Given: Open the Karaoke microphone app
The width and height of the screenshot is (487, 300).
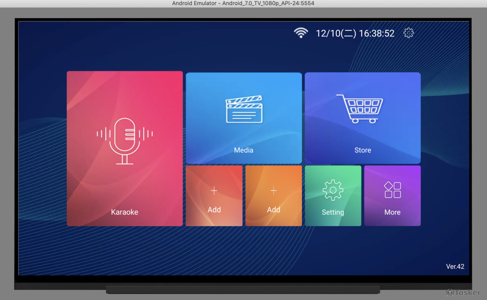Looking at the screenshot, I should click(124, 148).
